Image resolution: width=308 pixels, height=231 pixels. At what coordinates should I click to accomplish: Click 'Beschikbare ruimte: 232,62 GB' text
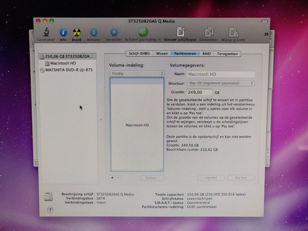pos(192,150)
